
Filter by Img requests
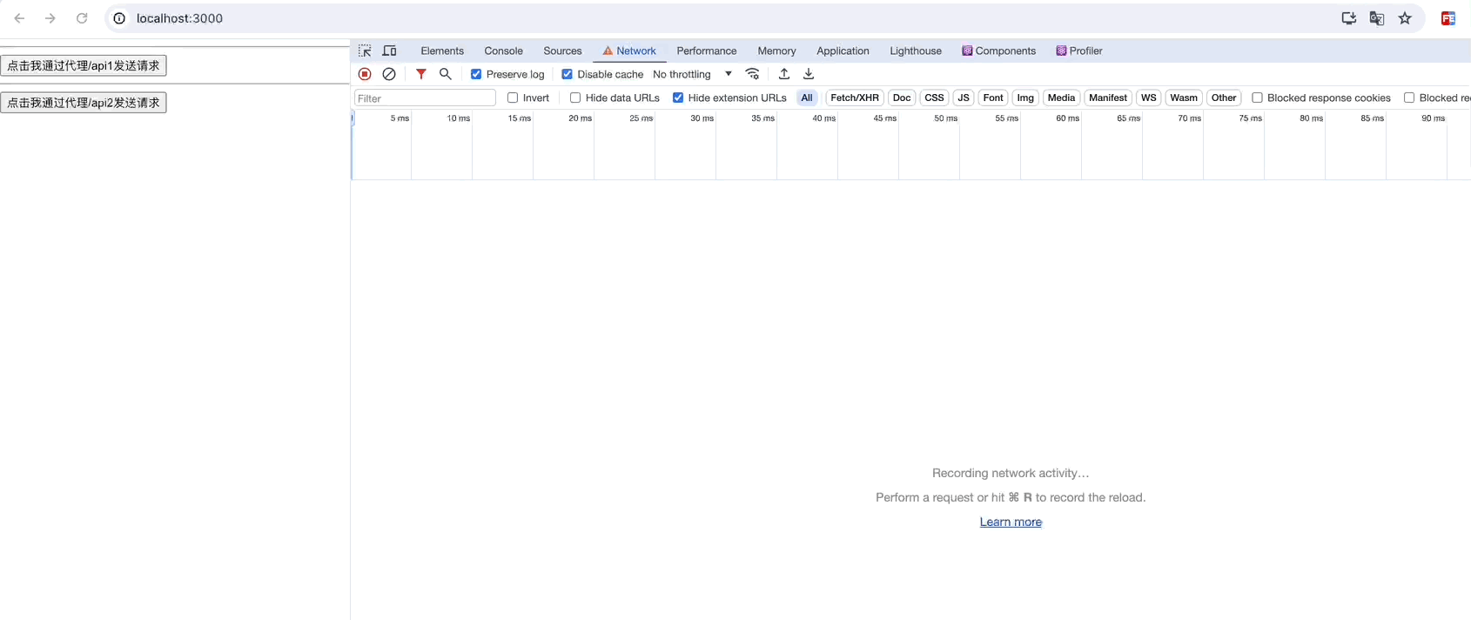coord(1025,98)
